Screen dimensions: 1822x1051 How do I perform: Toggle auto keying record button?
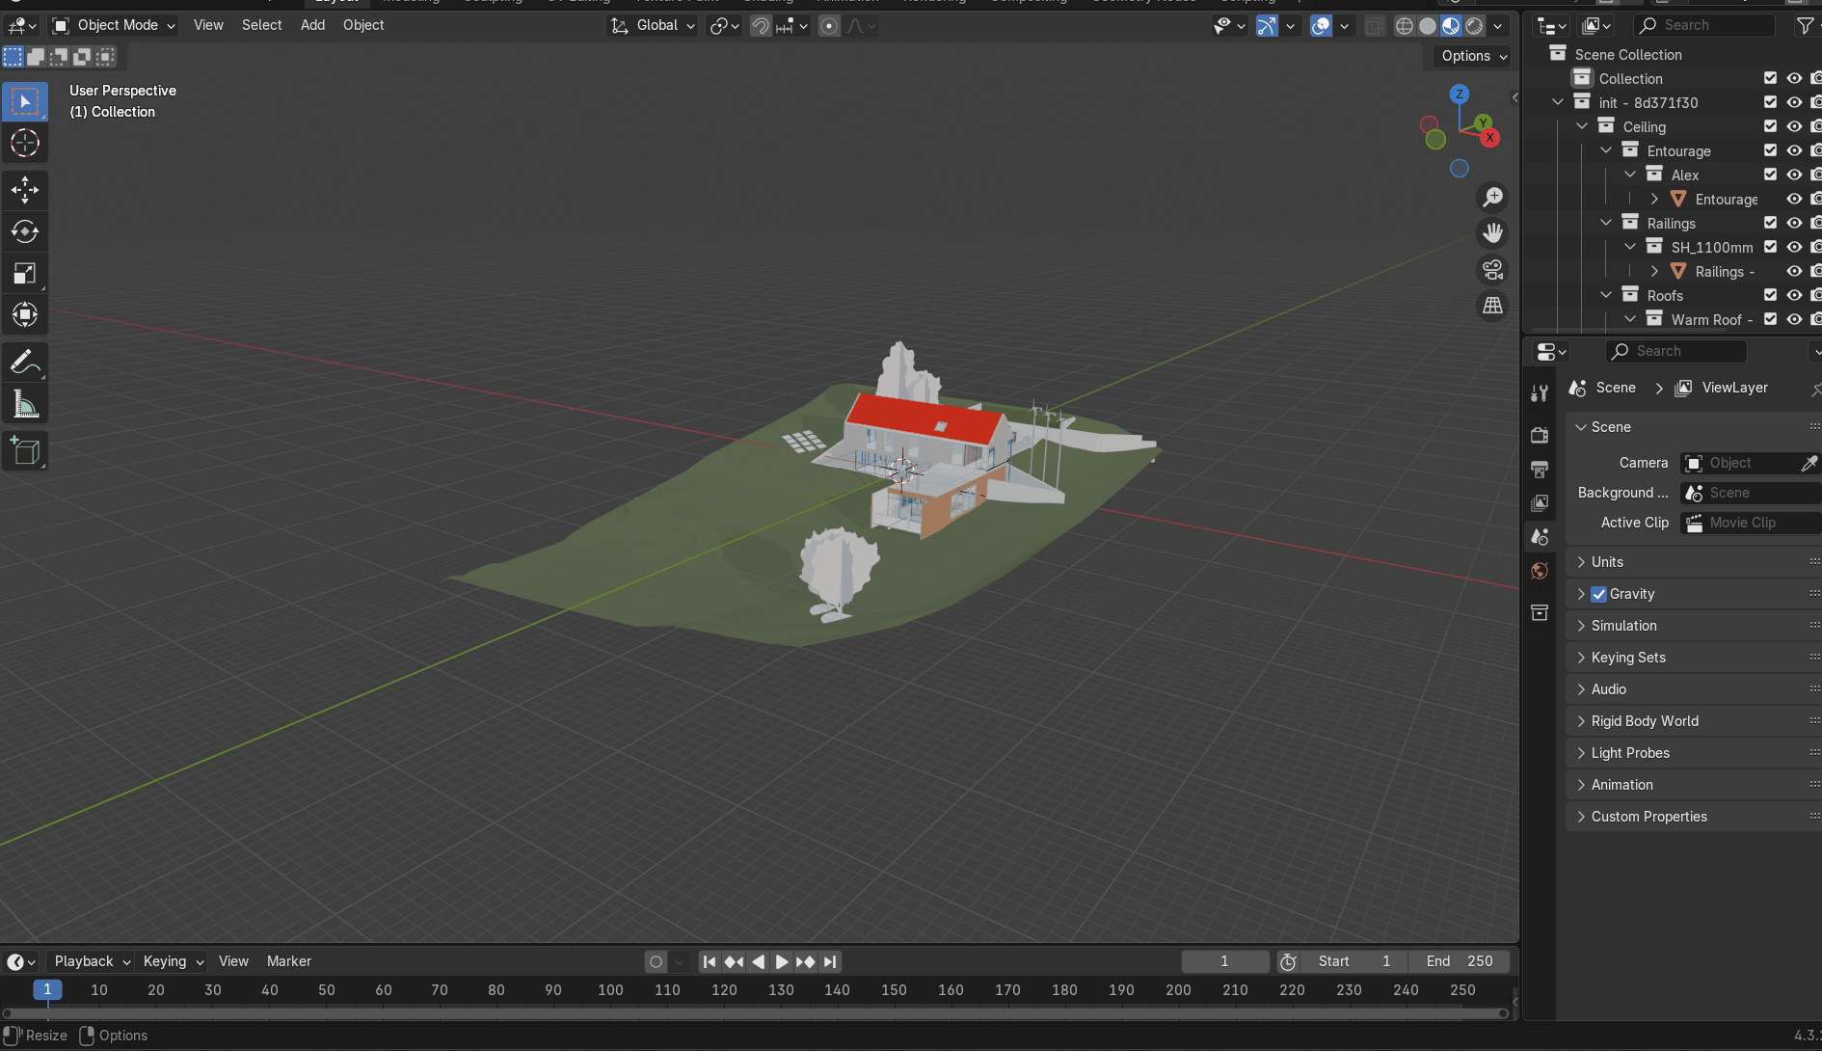point(656,961)
